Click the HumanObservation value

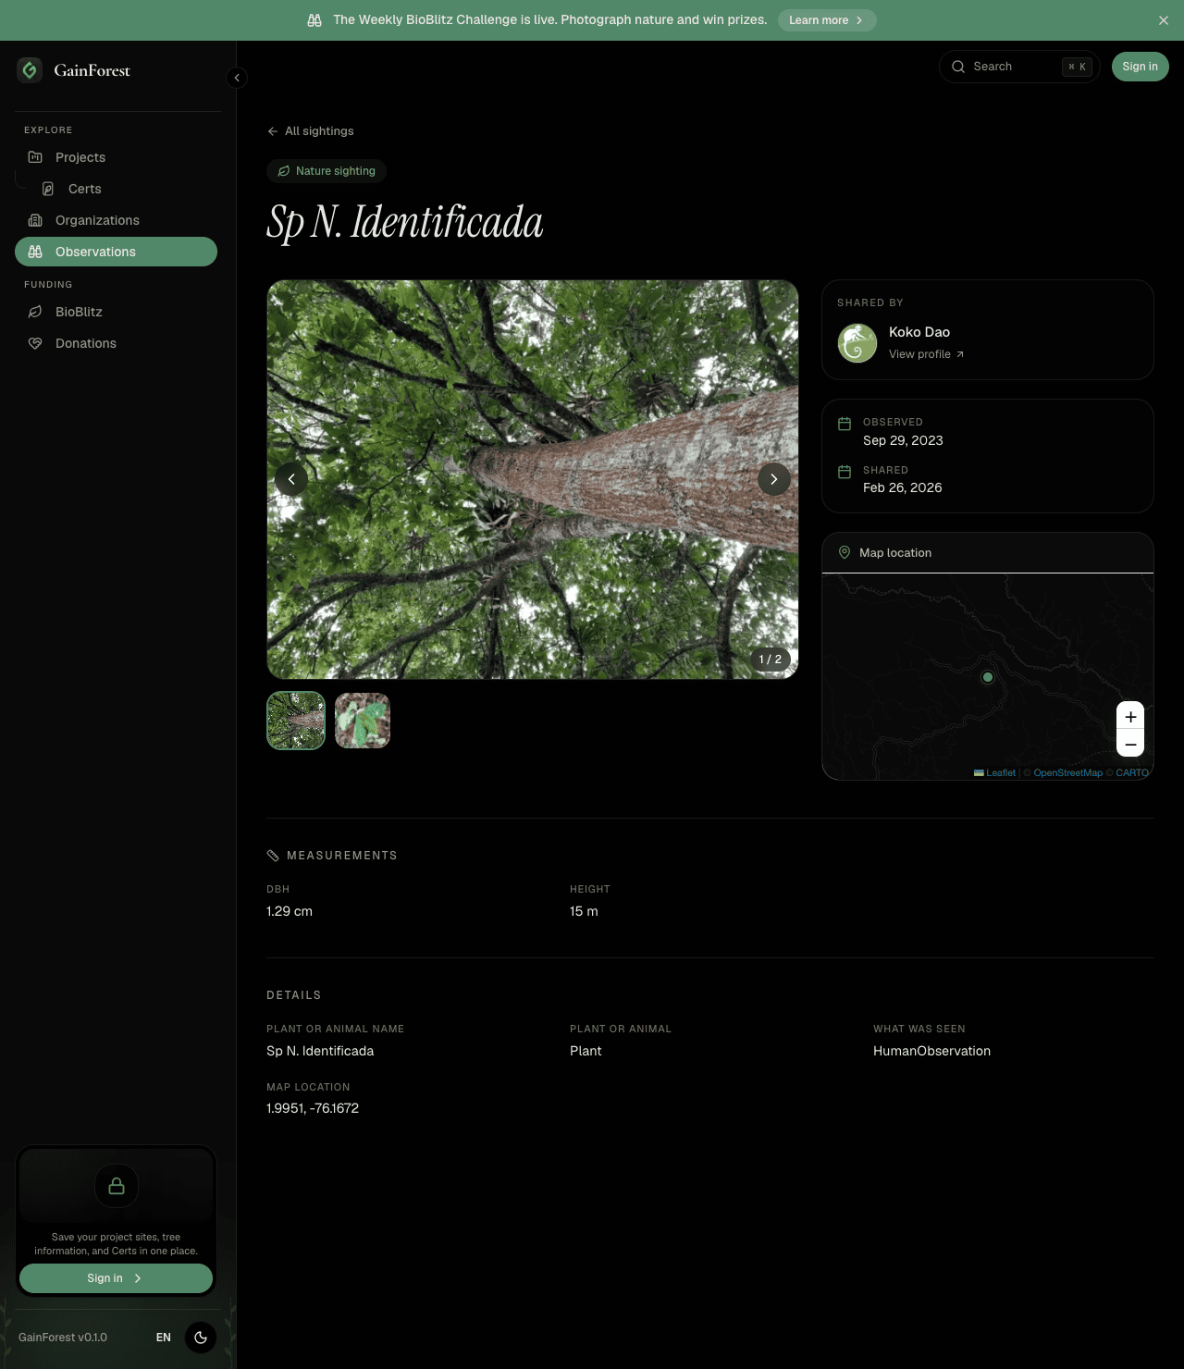(931, 1051)
